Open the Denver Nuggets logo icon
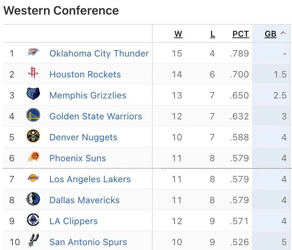This screenshot has height=250, width=292. pos(33,136)
